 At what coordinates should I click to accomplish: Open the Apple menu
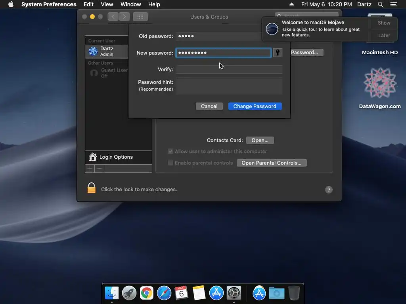point(11,4)
